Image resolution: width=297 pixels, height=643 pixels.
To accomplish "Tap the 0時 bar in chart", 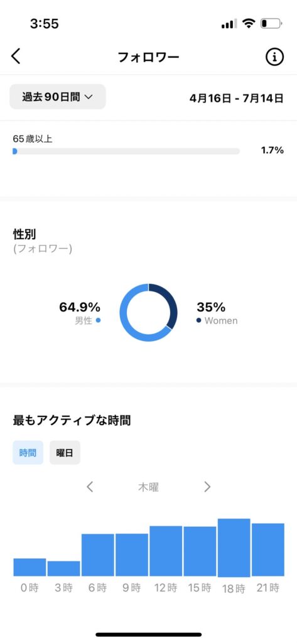I will [x=30, y=567].
